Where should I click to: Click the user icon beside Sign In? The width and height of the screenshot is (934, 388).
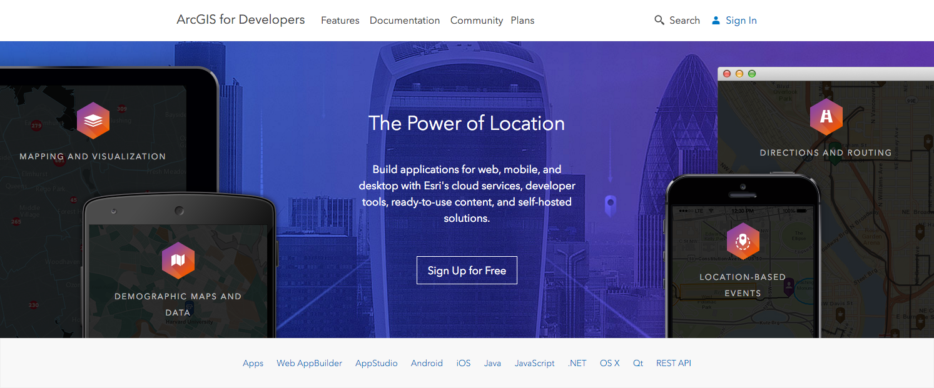tap(716, 20)
